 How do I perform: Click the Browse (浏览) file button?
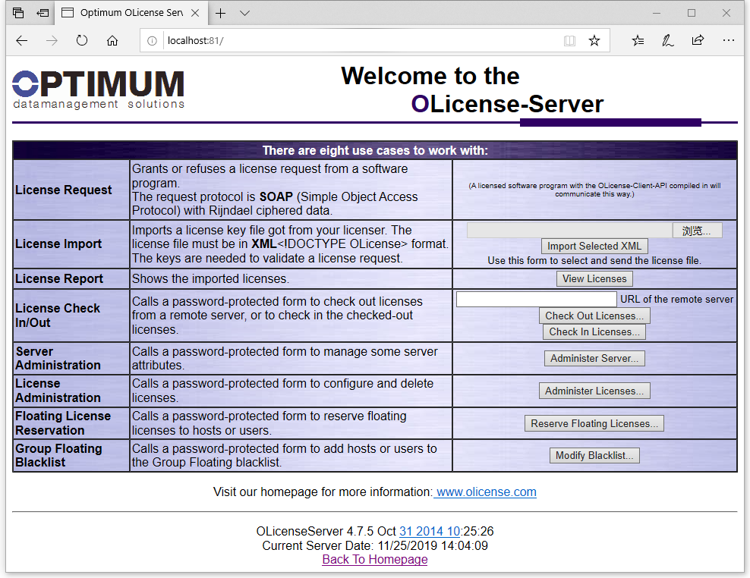coord(697,231)
